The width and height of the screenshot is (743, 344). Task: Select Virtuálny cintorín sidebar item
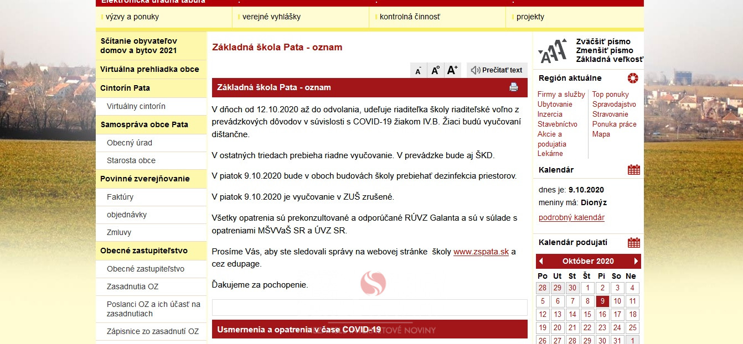pyautogui.click(x=151, y=106)
